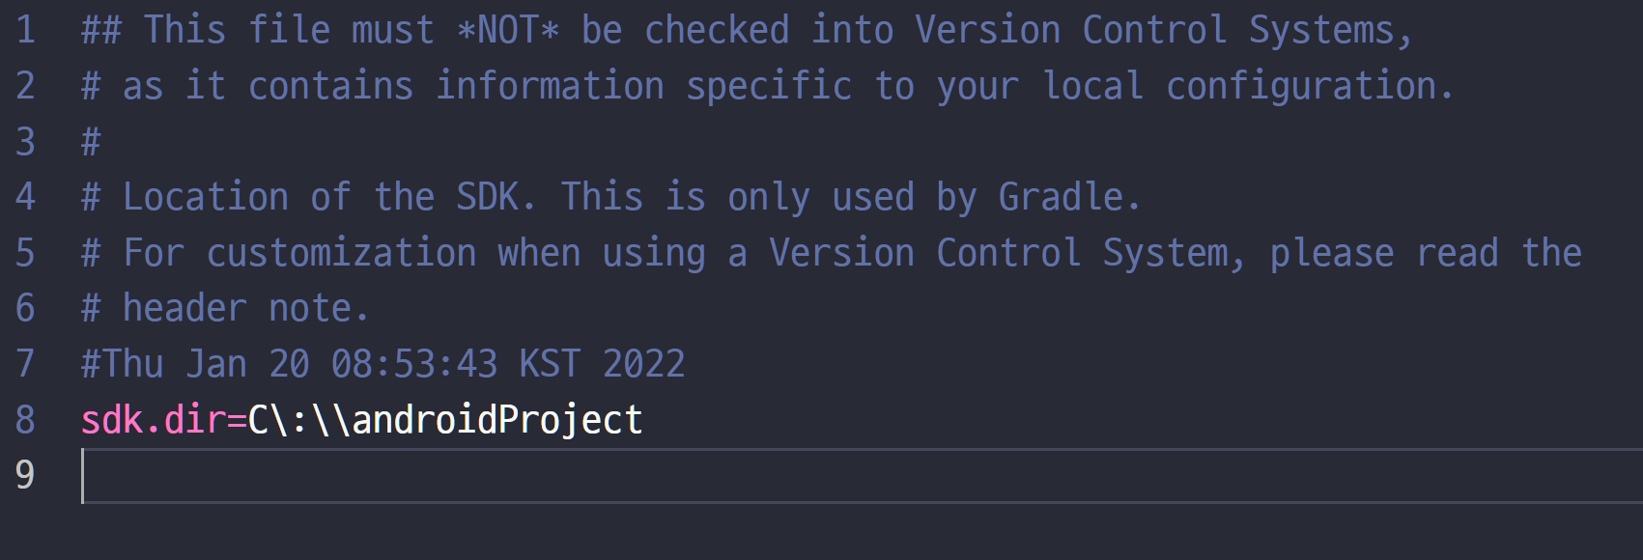The width and height of the screenshot is (1643, 560).
Task: Click the androidProject path value
Action: click(x=496, y=421)
